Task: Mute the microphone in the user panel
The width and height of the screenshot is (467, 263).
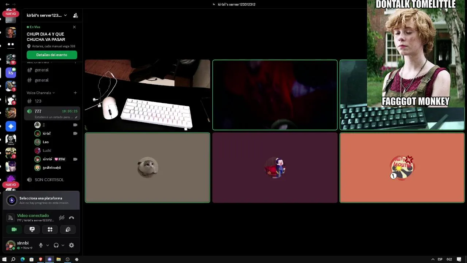Action: (x=41, y=245)
